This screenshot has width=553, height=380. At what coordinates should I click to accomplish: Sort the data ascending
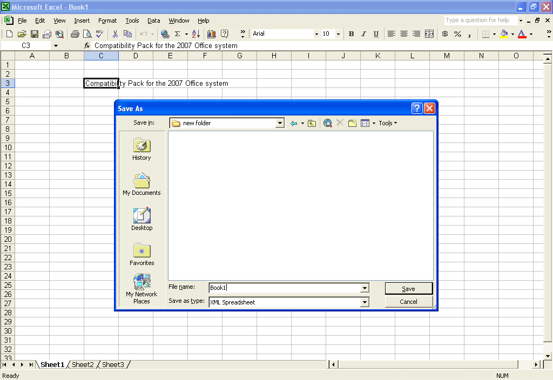tap(195, 33)
